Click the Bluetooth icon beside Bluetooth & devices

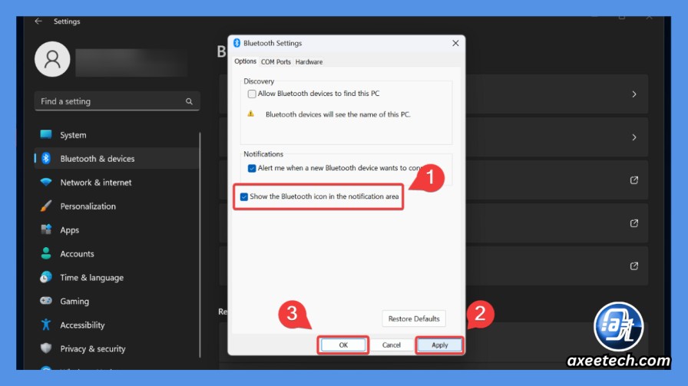click(46, 158)
